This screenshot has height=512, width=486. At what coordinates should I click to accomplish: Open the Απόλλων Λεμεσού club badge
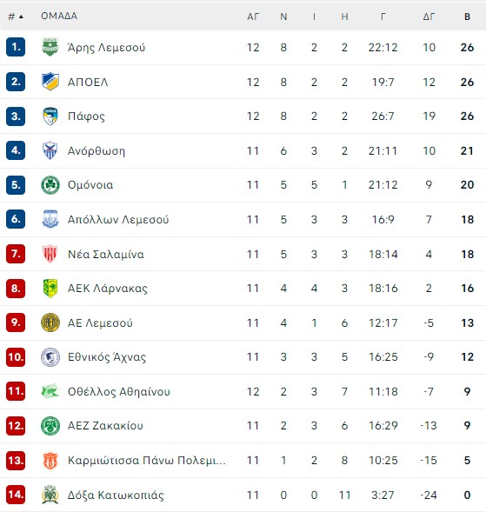(50, 219)
